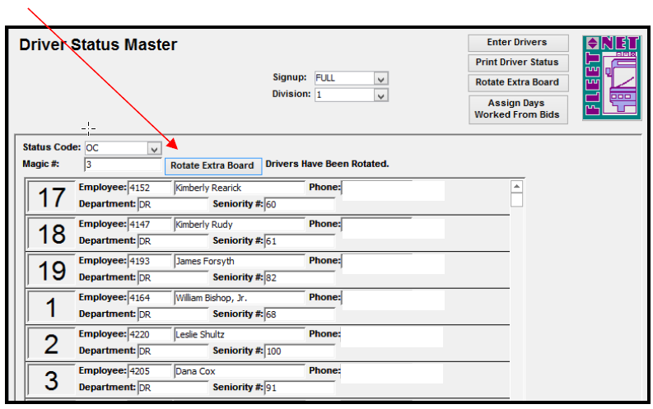Click Department field for Leslie Shultz

(172, 351)
